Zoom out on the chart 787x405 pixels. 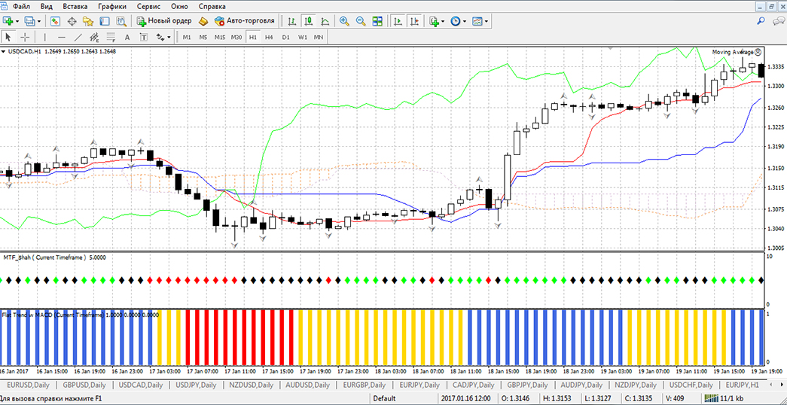click(x=361, y=21)
